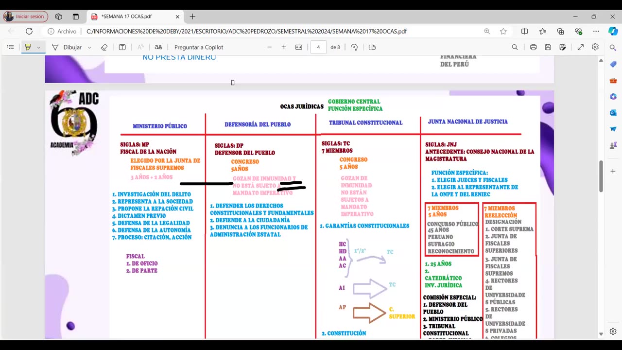Zoom in with the plus button

(x=284, y=47)
